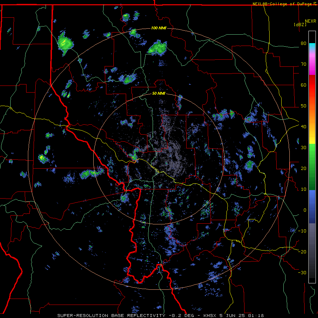
Task: Select the -30 value on the dBZ scale
Action: [302, 272]
